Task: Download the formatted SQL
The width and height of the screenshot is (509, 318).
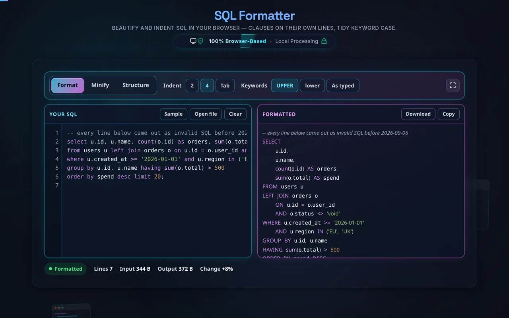Action: pyautogui.click(x=418, y=114)
